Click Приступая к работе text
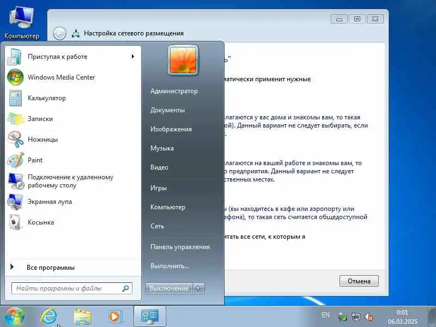This screenshot has width=436, height=327. [58, 57]
